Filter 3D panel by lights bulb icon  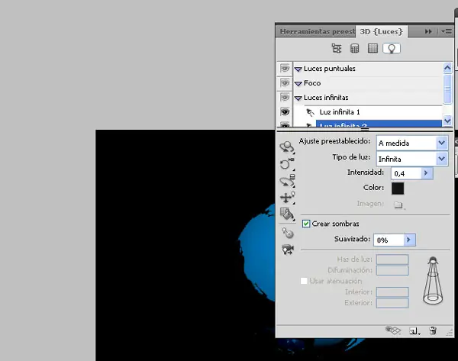[392, 49]
